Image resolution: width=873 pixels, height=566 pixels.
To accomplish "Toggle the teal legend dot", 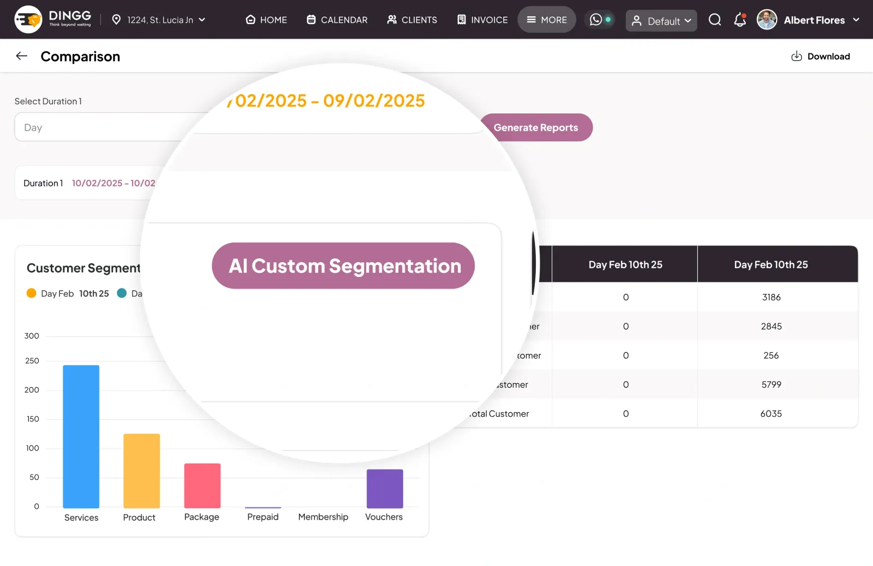I will click(x=122, y=293).
